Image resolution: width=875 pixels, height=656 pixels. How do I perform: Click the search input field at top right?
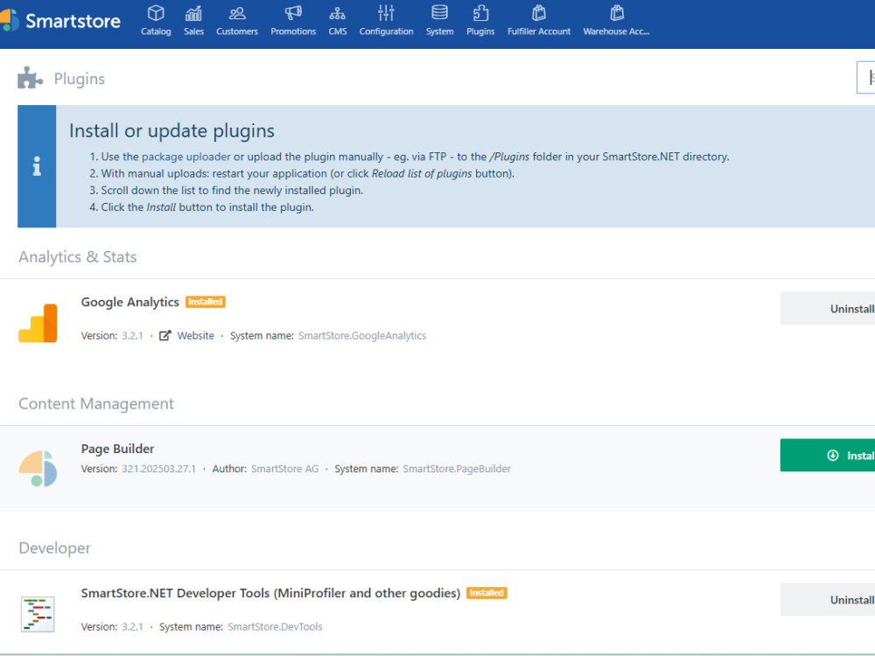click(x=866, y=78)
